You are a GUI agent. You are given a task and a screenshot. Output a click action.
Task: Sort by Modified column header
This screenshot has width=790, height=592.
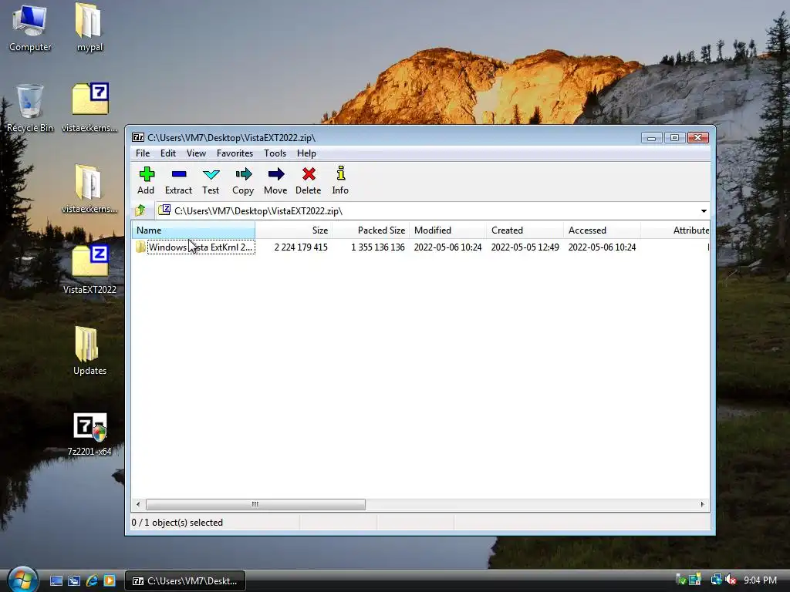pyautogui.click(x=448, y=230)
